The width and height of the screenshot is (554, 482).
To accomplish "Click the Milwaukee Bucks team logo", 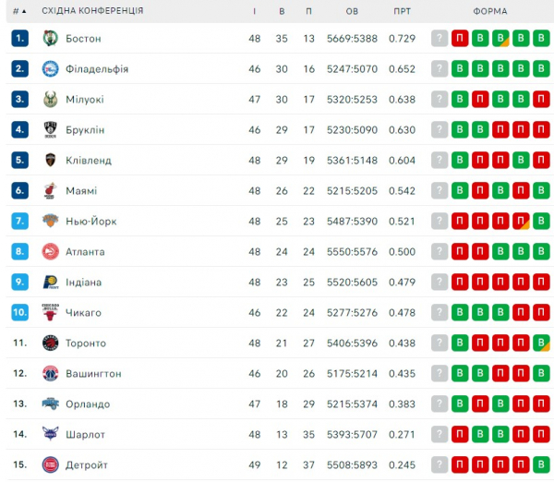I will (50, 100).
